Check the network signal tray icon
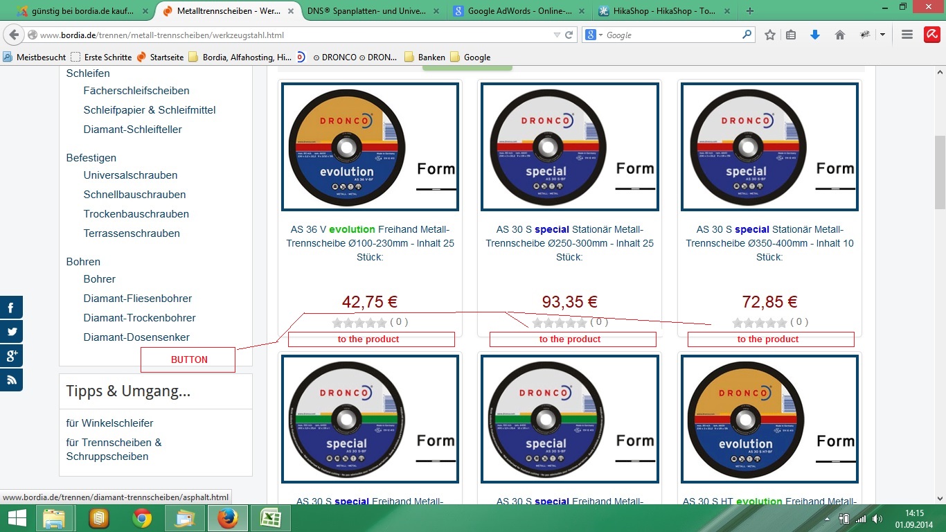Image resolution: width=946 pixels, height=532 pixels. 861,519
